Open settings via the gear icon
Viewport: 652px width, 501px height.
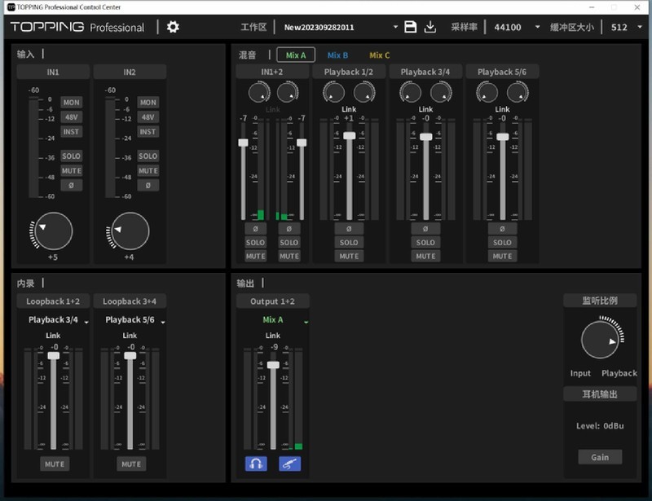tap(173, 27)
